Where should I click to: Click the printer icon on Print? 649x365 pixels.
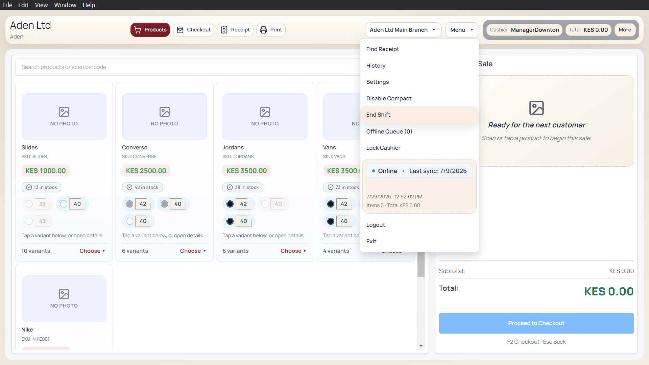click(263, 30)
